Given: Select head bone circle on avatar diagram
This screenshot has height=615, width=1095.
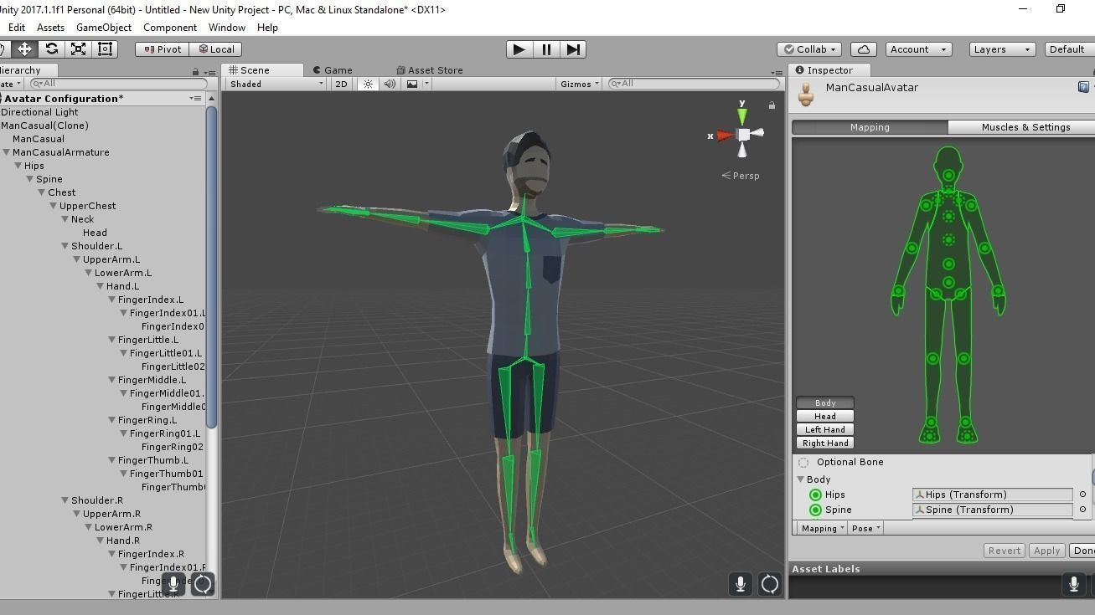Looking at the screenshot, I should 948,175.
